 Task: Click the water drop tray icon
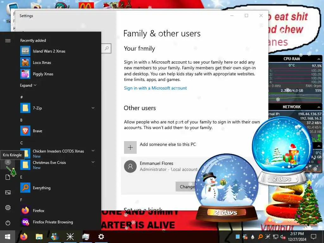252,237
